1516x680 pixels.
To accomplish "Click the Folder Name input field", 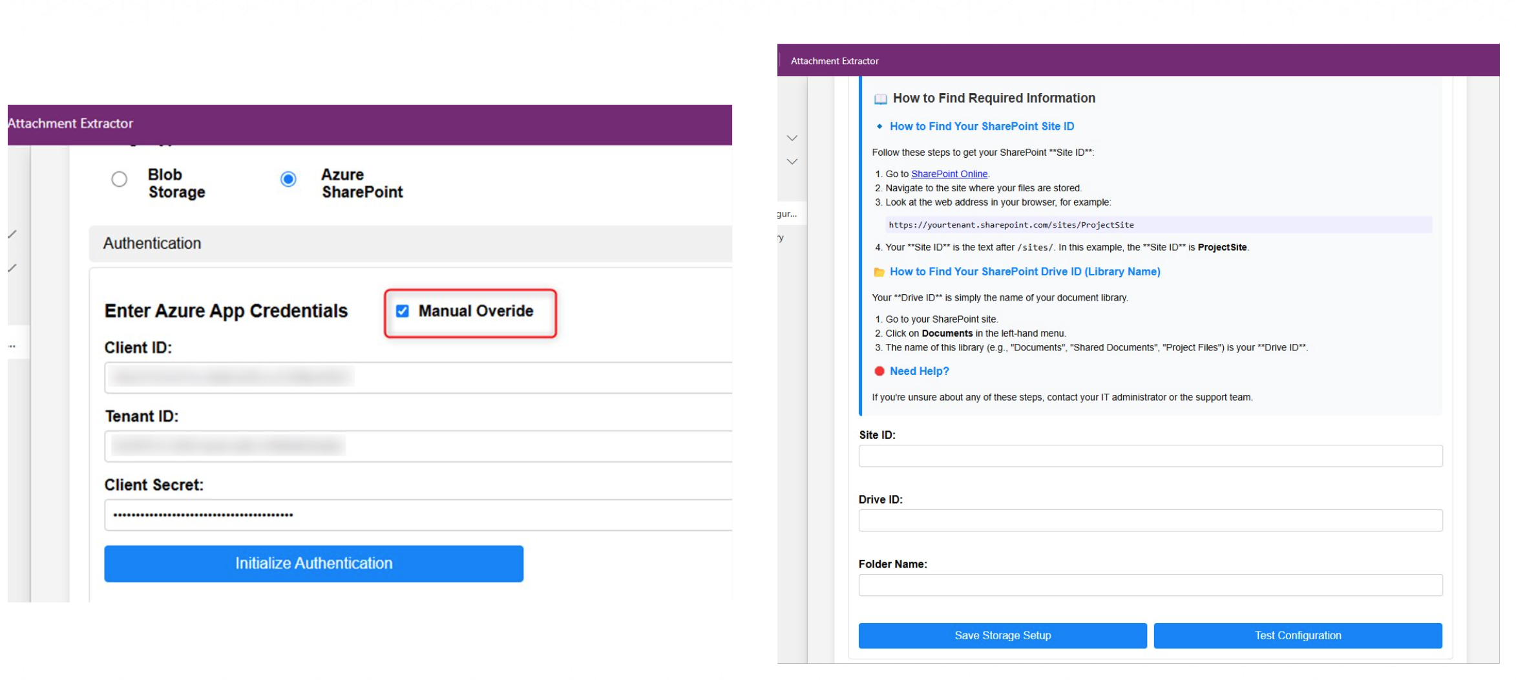I will tap(1150, 586).
